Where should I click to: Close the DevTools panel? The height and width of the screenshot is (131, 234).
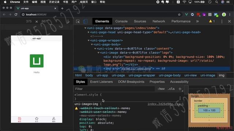(x=229, y=21)
